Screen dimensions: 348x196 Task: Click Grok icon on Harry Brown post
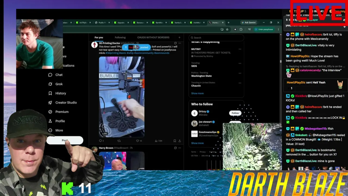click(175, 148)
